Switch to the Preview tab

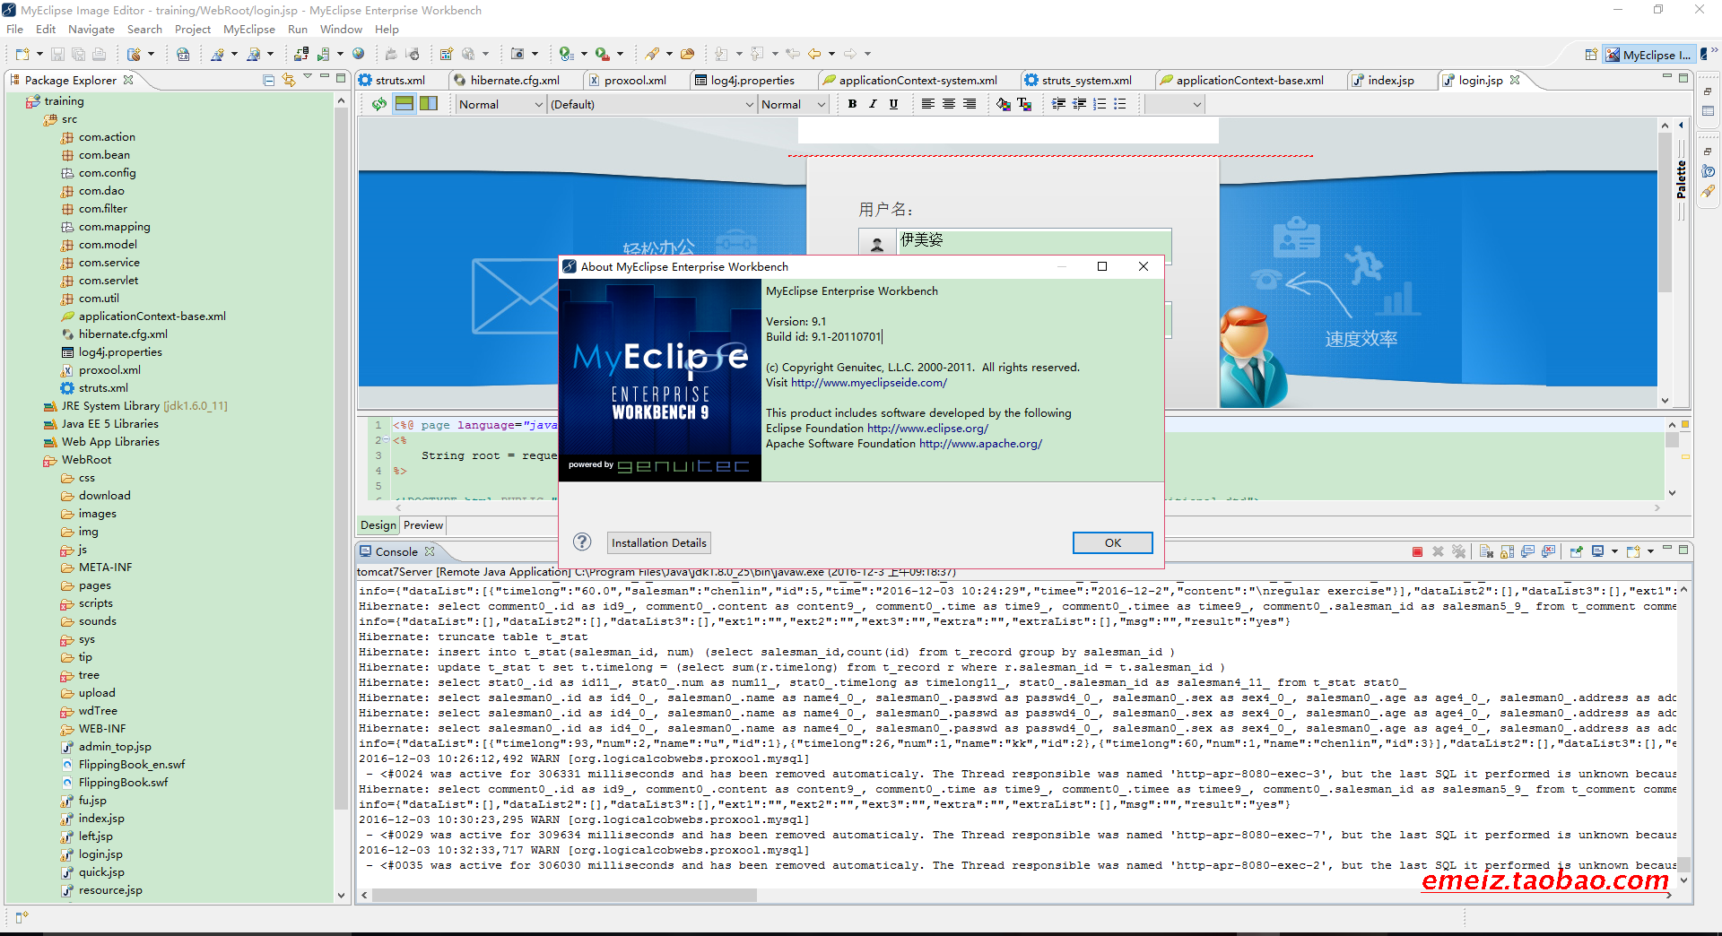(423, 525)
